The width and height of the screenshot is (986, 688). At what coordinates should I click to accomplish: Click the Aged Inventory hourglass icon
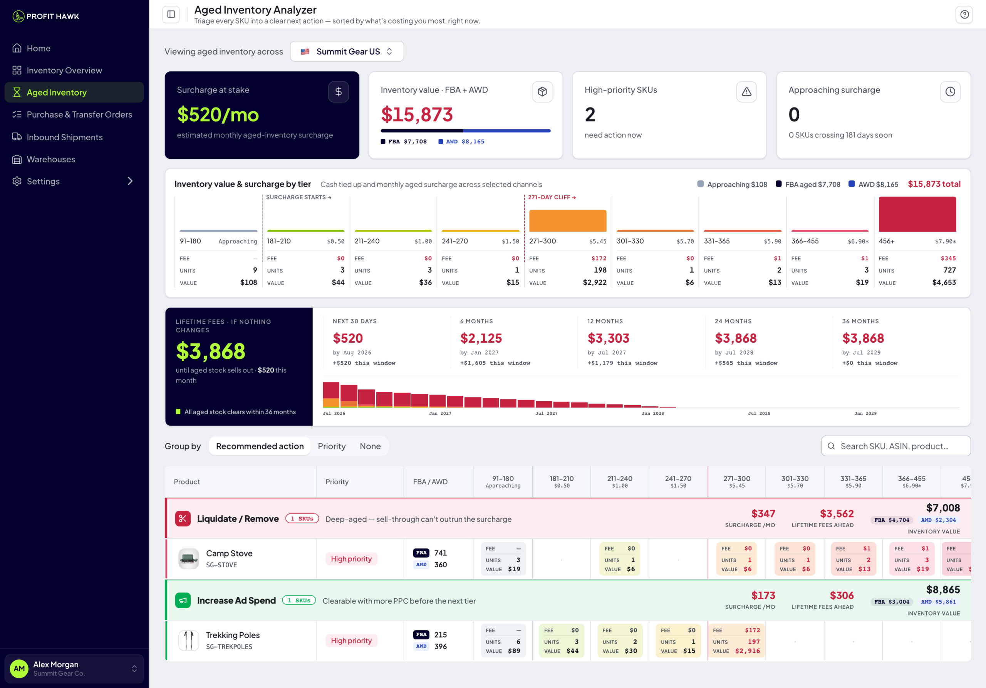tap(17, 93)
